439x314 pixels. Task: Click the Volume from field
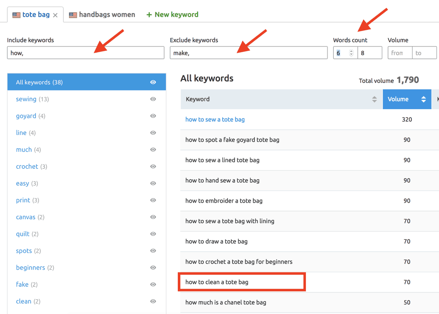[399, 53]
